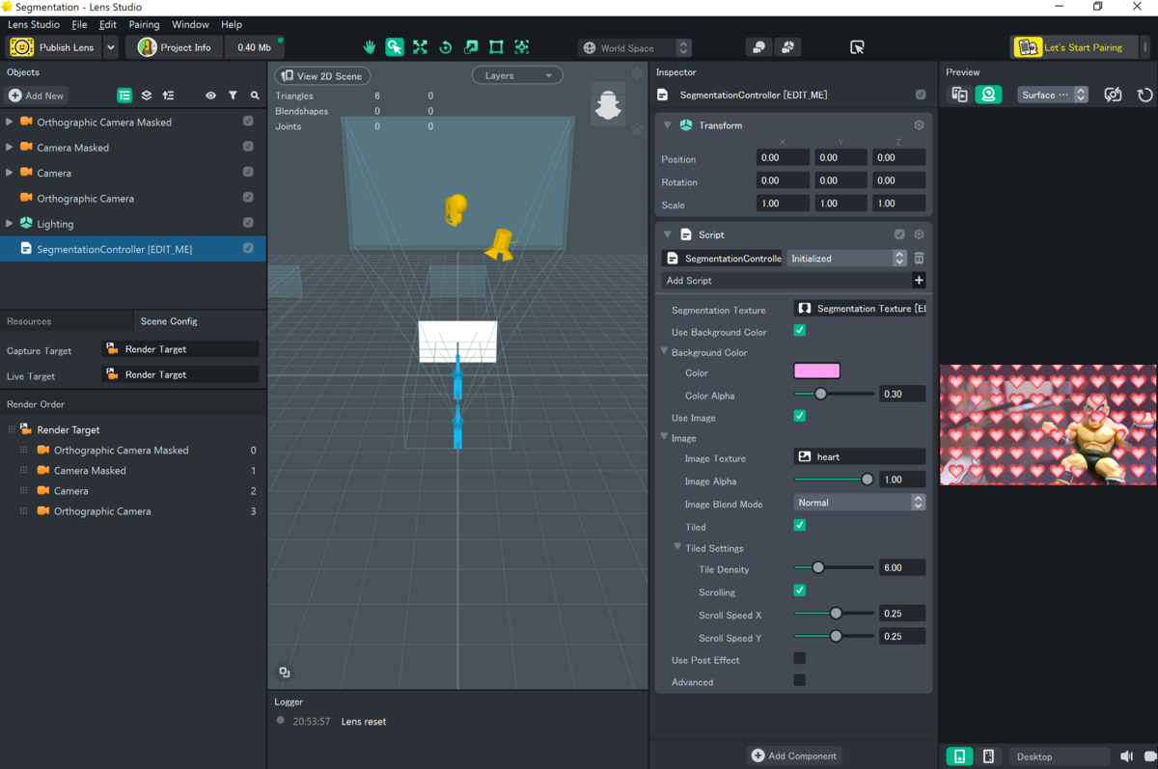Select the Pan hand tool
This screenshot has height=769, width=1158.
click(x=370, y=47)
